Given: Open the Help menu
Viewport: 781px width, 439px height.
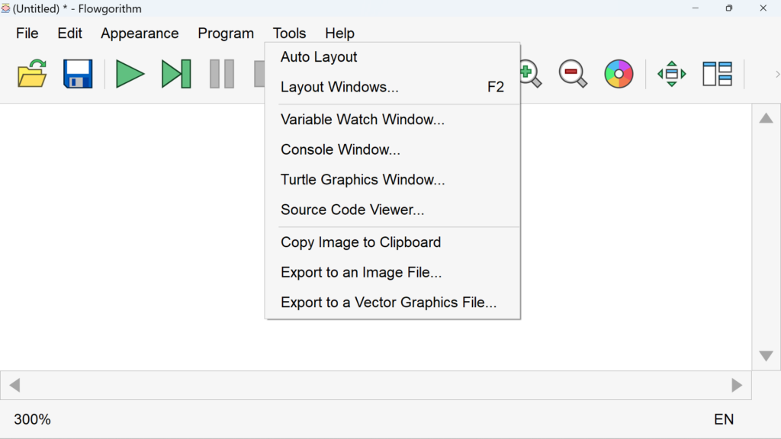Looking at the screenshot, I should click(339, 33).
